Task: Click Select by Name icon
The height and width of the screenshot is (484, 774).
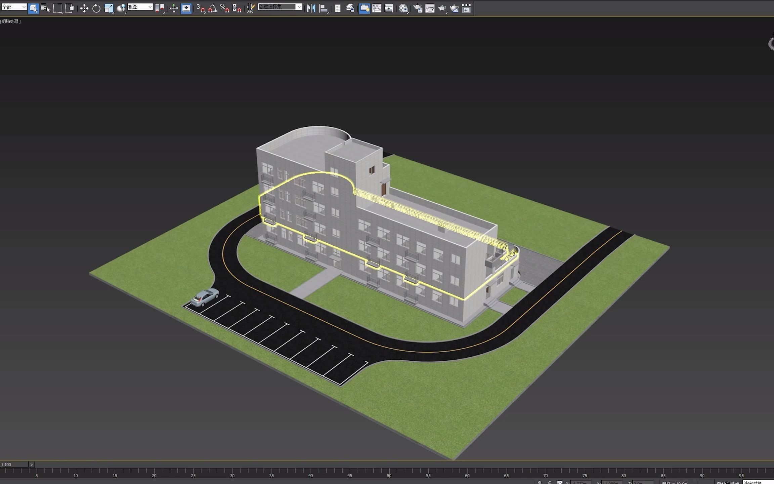Action: 45,8
